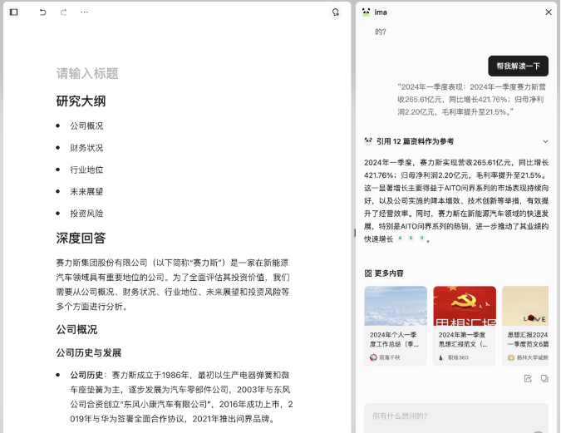Viewport: 561px width, 433px height.
Task: Expand the 引用 12 篇资料作为参考 chevron
Action: 545,141
